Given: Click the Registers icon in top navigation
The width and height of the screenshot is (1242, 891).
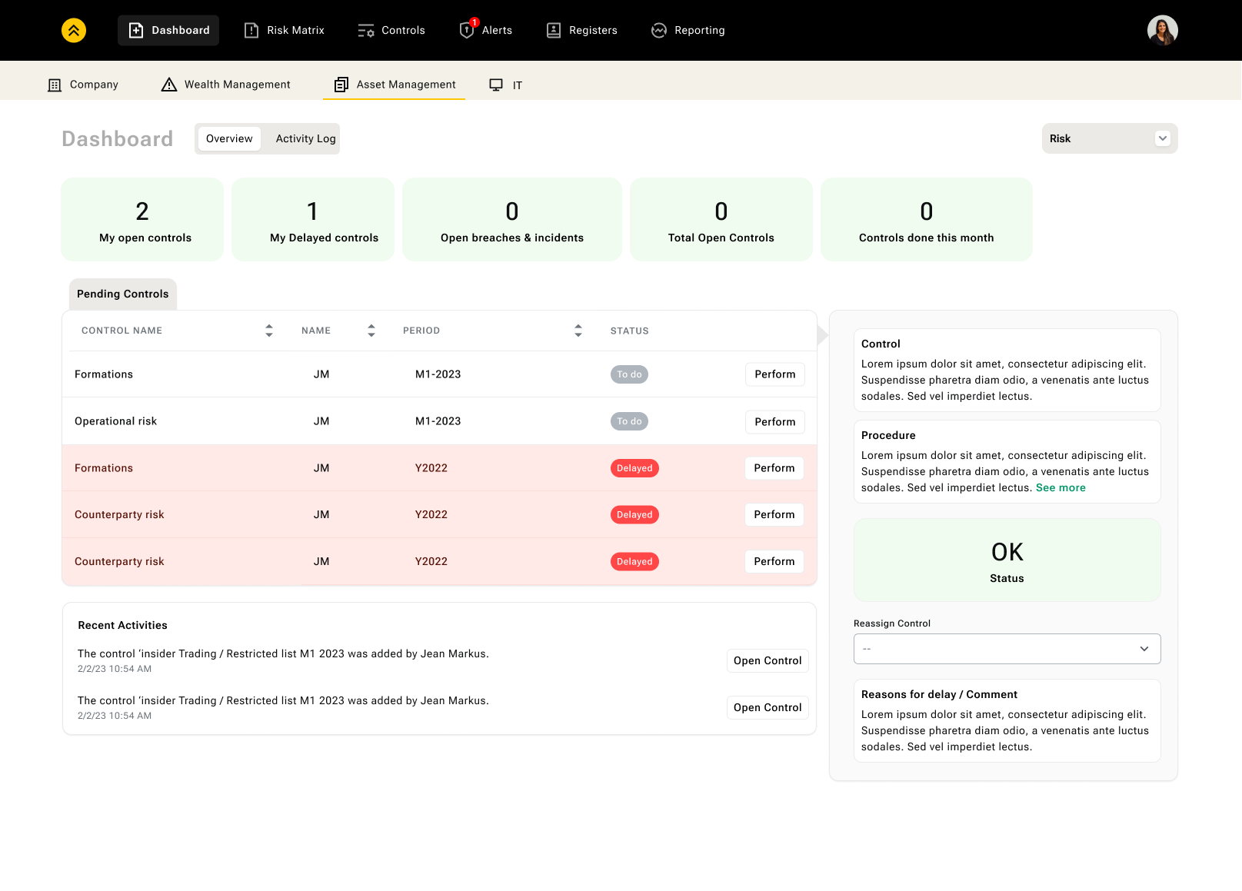Looking at the screenshot, I should 554,31.
